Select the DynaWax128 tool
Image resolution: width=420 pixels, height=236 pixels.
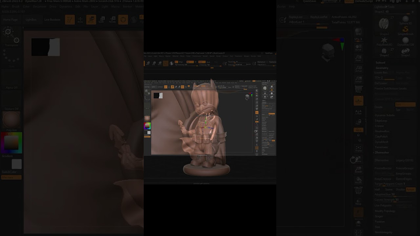[x=406, y=42]
